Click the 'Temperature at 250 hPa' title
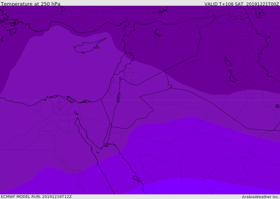 tap(31, 4)
